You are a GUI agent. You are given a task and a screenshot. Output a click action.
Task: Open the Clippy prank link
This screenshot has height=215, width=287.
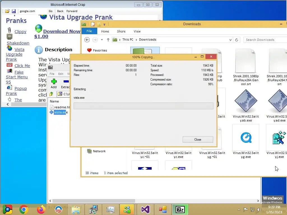click(x=20, y=32)
